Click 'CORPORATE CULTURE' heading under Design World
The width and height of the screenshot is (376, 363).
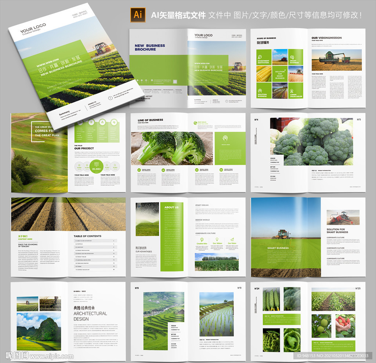click(206, 233)
